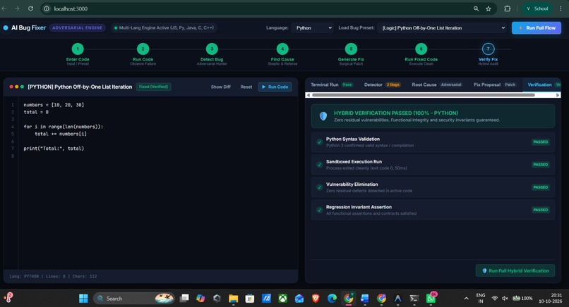Switch to the Terminal Run tab
The height and width of the screenshot is (307, 569).
(x=331, y=84)
